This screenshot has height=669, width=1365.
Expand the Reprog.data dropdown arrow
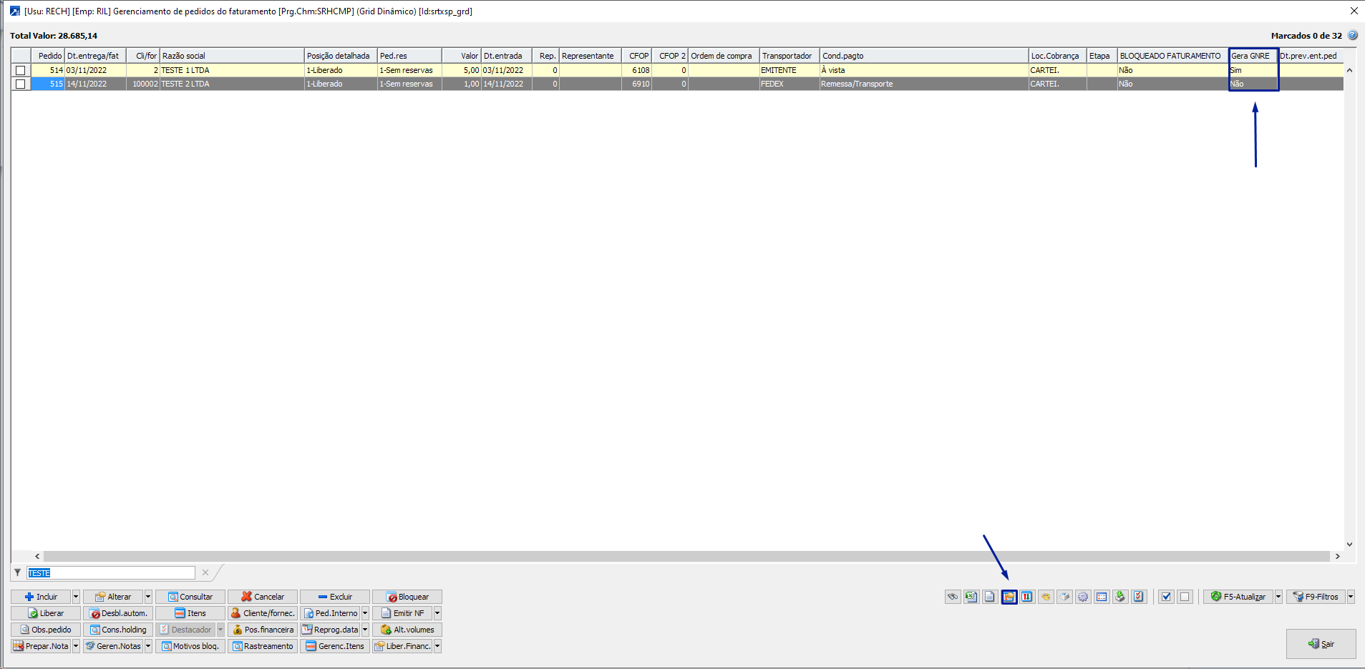365,630
